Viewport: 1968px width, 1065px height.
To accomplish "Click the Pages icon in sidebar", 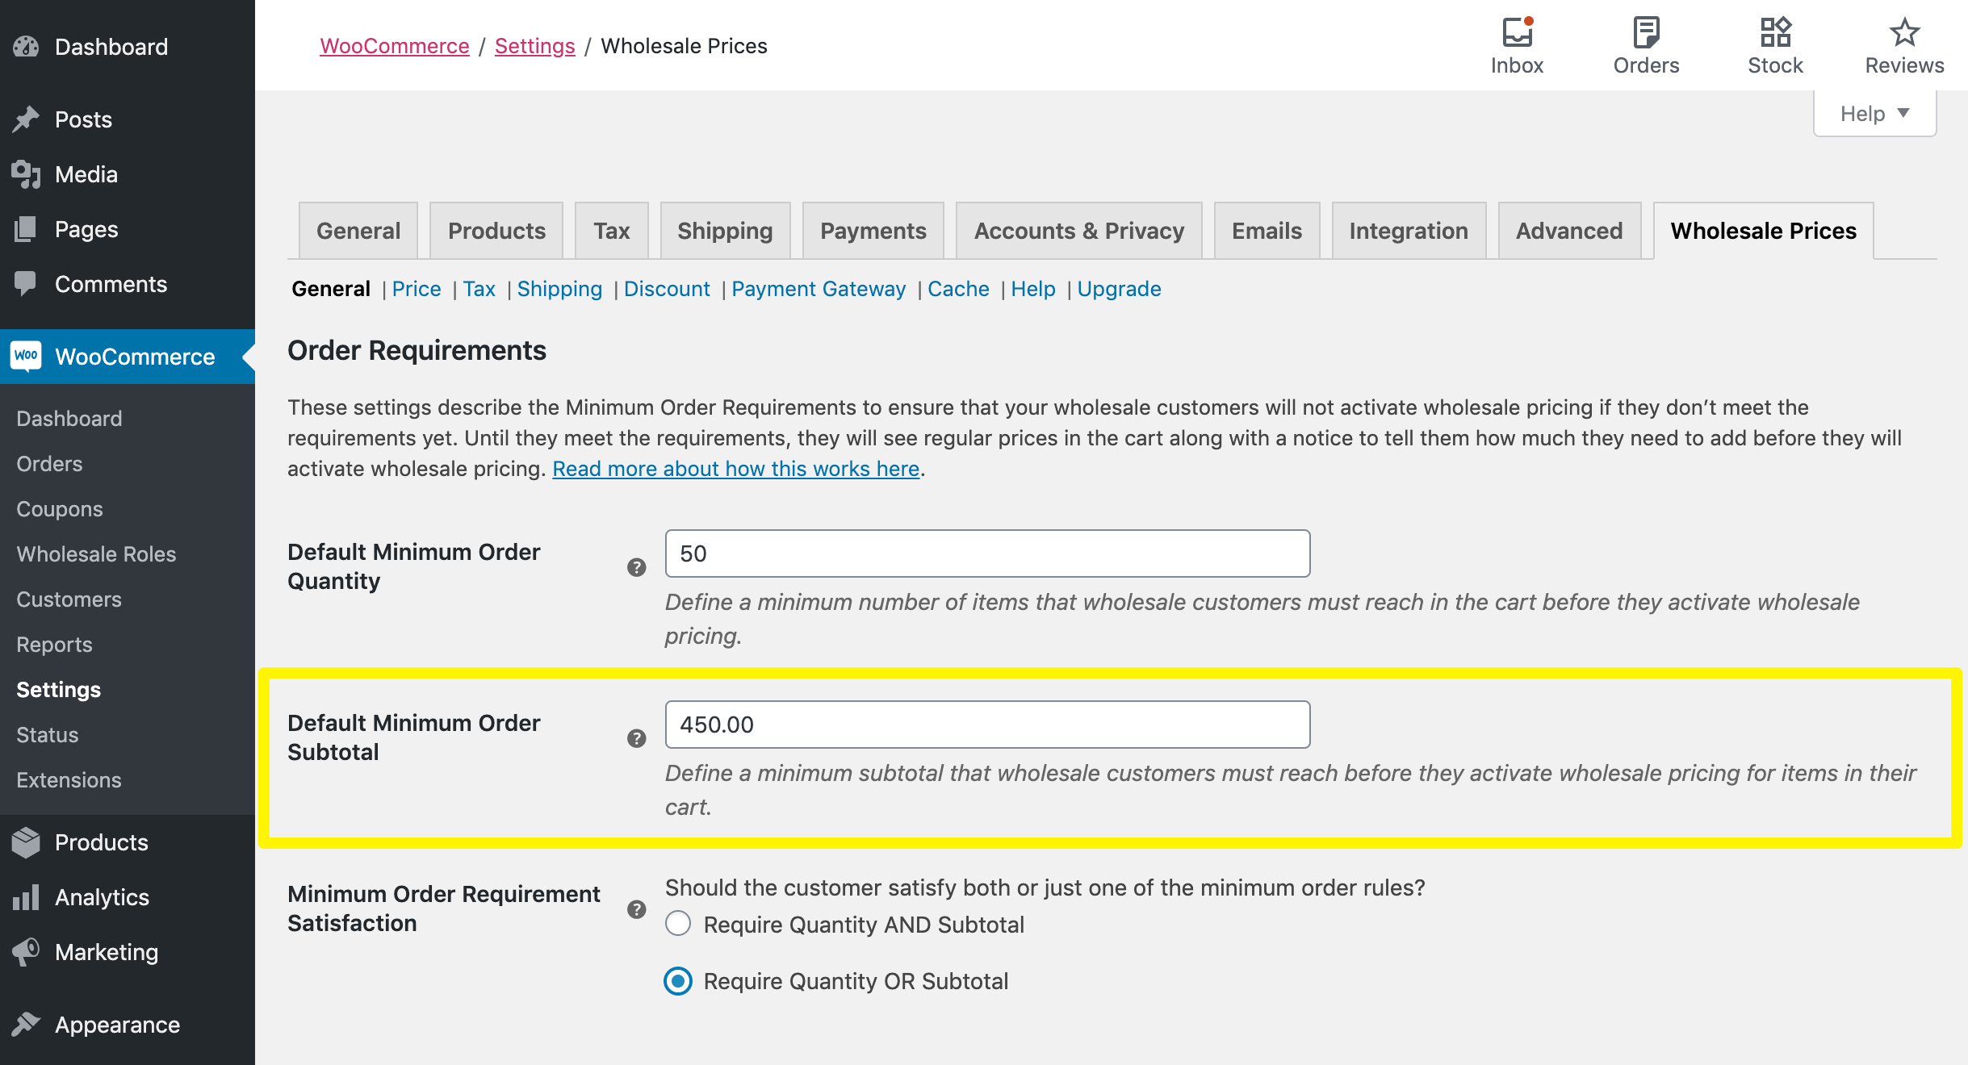I will [x=26, y=229].
